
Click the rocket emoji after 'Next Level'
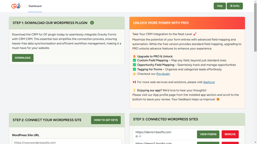195,34
